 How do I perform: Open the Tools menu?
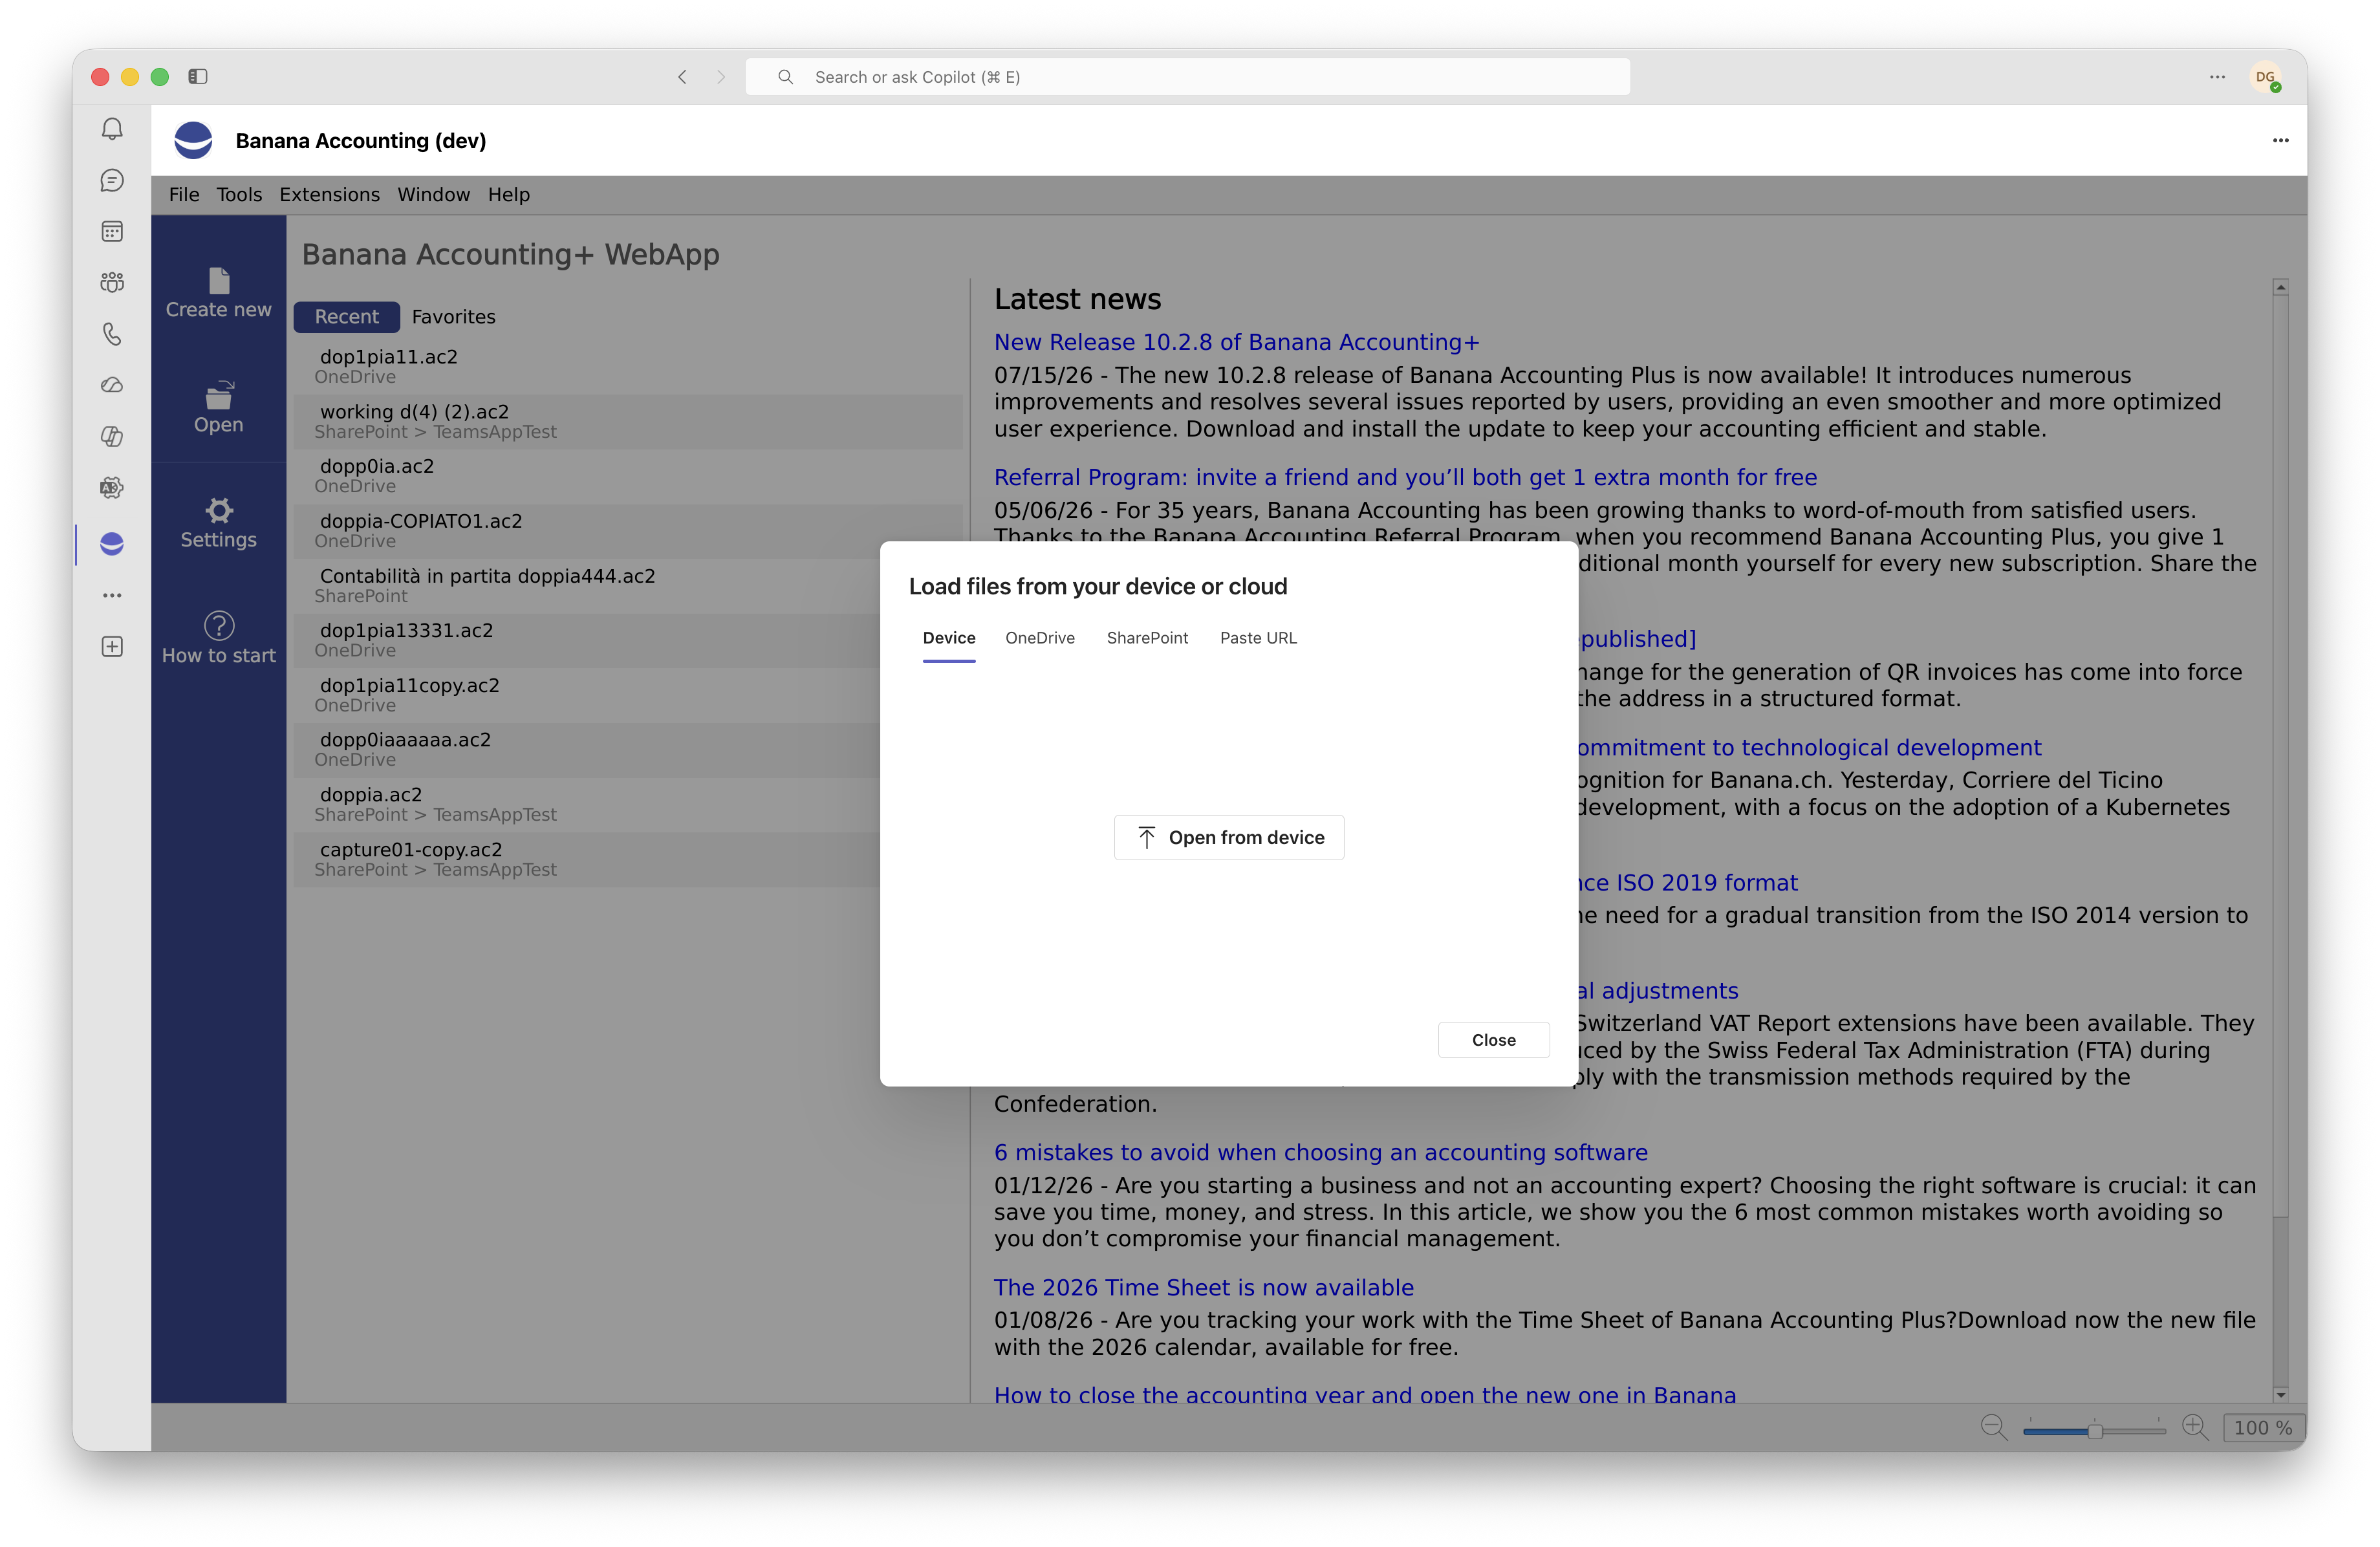coord(239,194)
